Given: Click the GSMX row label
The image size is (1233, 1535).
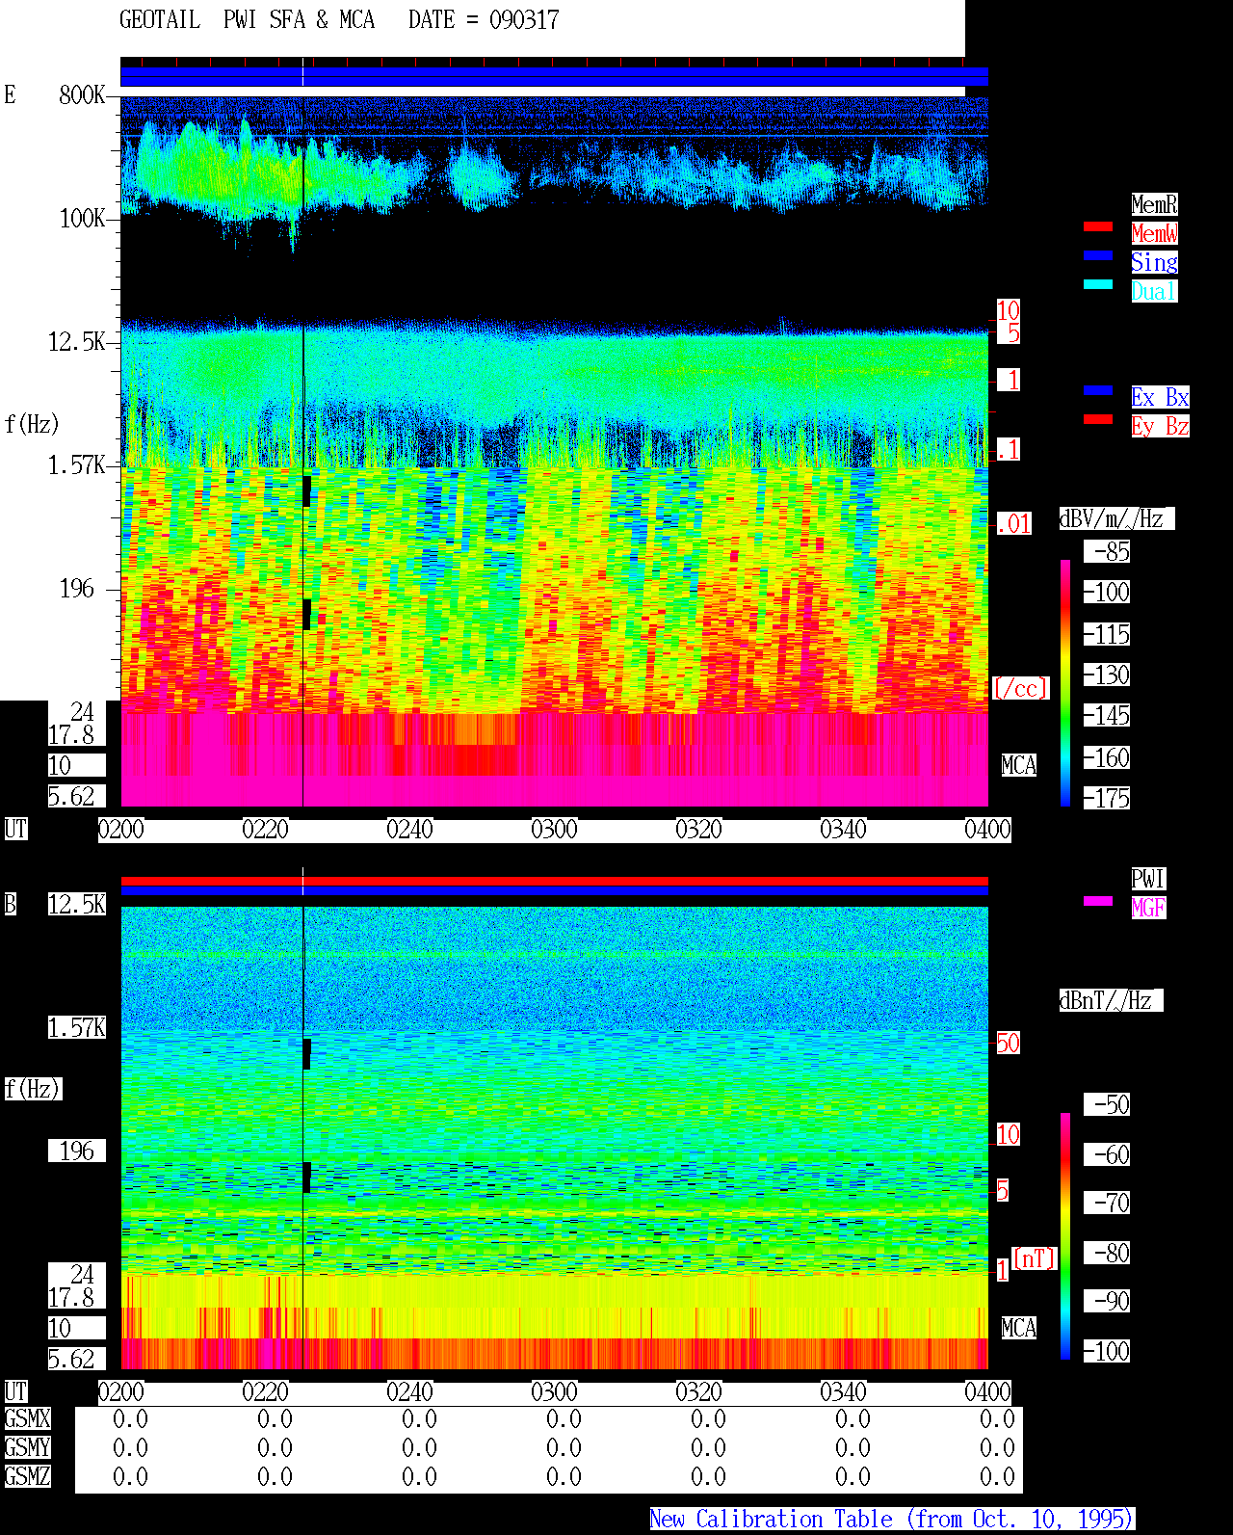Looking at the screenshot, I should 27,1418.
